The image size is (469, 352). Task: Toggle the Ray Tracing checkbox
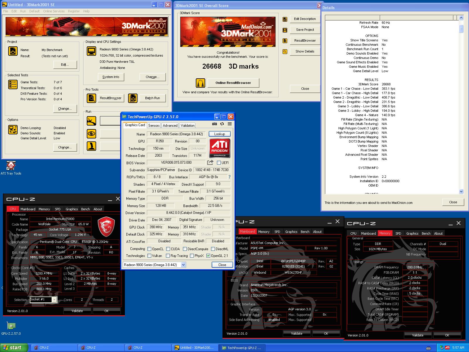168,256
